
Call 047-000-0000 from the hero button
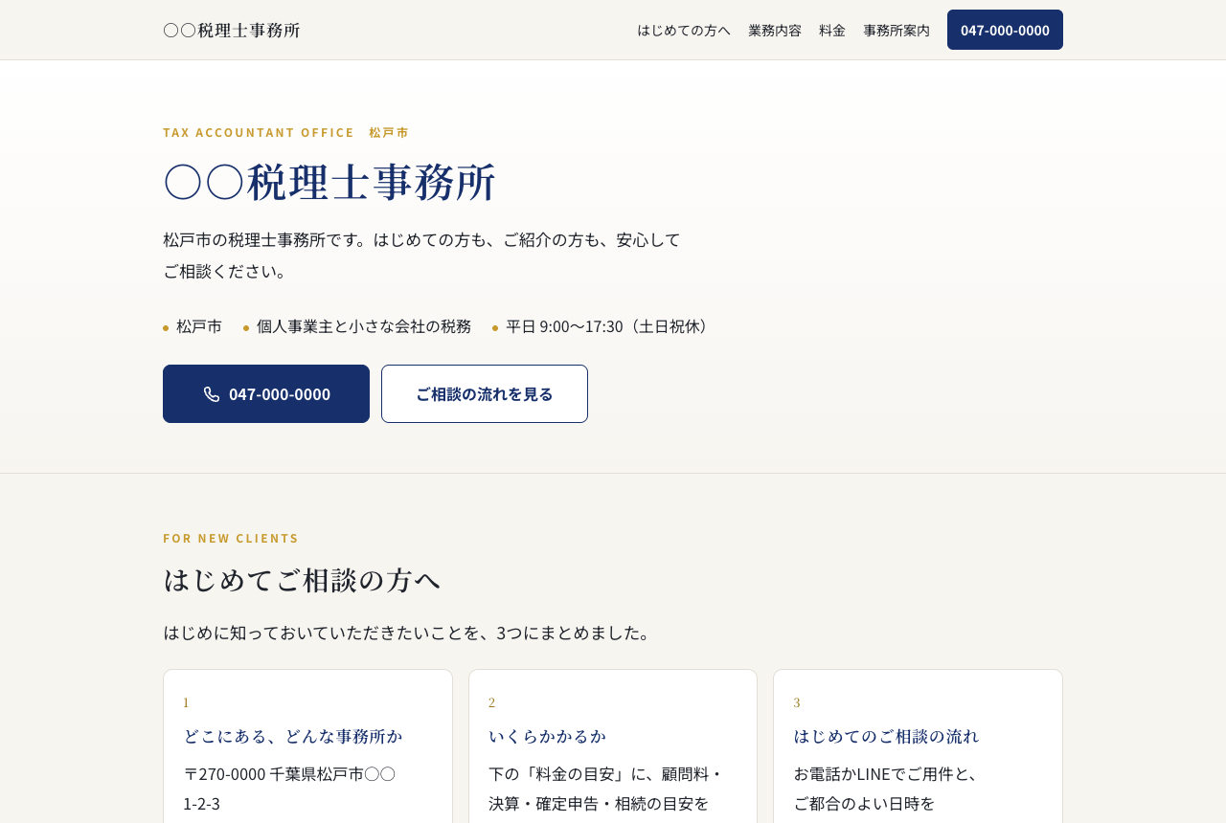tap(266, 393)
